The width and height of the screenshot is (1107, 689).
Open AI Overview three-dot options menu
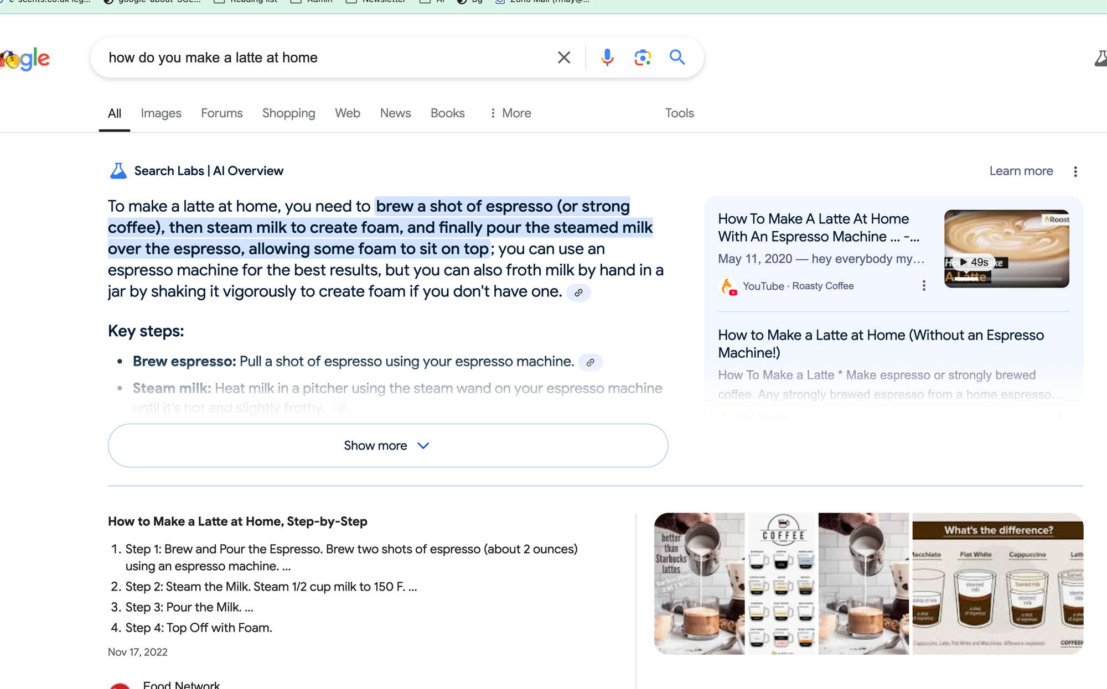[x=1075, y=171]
